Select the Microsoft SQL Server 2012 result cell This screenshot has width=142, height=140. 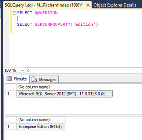65,94
